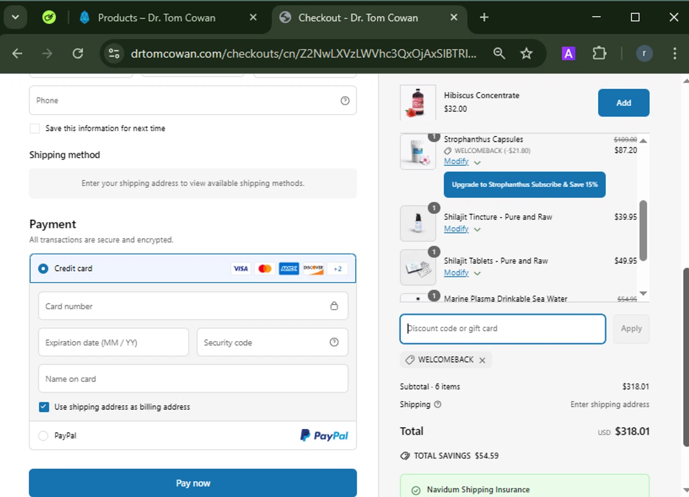This screenshot has width=689, height=497.
Task: Modify the Shilajit Tablets item
Action: tap(456, 273)
